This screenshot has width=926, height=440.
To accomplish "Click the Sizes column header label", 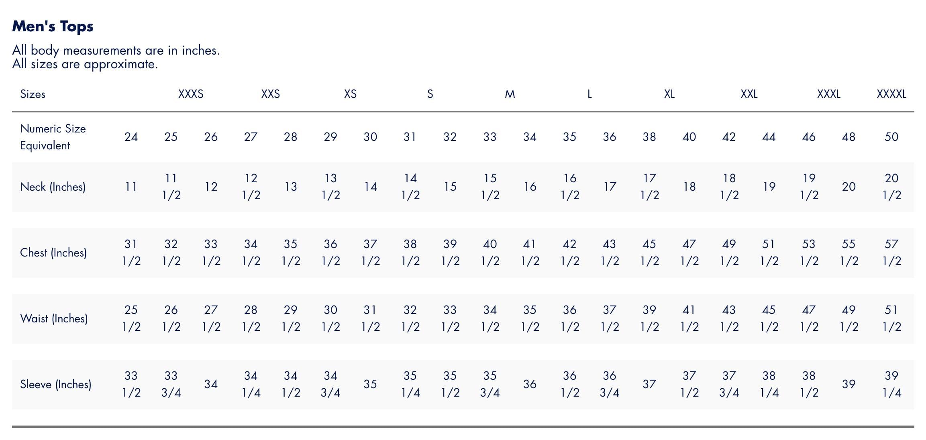I will point(33,94).
